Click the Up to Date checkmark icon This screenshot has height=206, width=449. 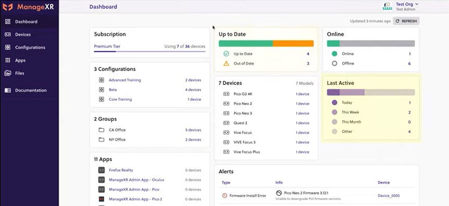(226, 54)
